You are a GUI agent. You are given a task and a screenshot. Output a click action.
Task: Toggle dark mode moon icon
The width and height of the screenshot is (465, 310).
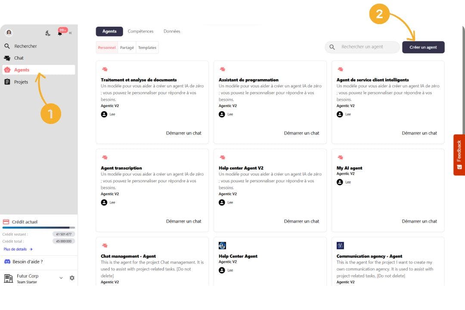point(48,33)
